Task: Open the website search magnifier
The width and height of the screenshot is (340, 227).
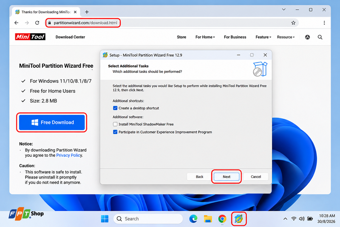Action: (x=320, y=37)
